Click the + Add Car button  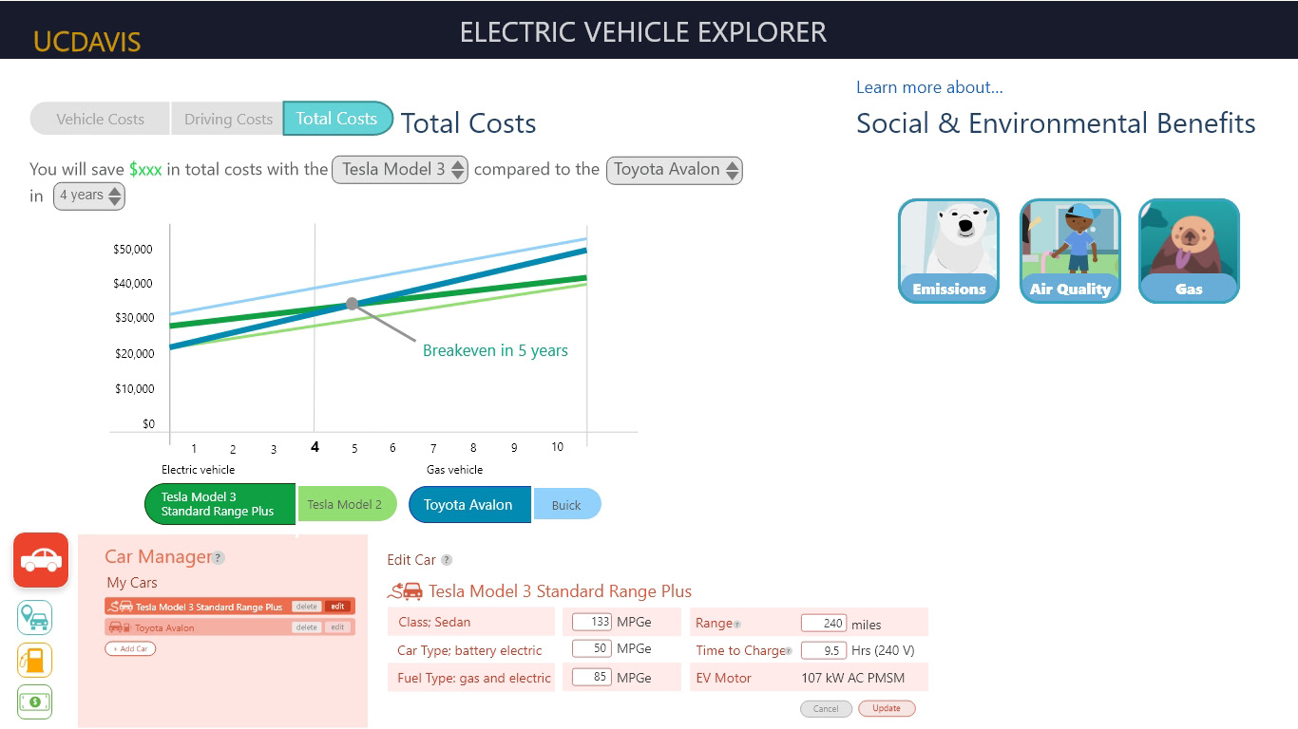click(x=130, y=649)
